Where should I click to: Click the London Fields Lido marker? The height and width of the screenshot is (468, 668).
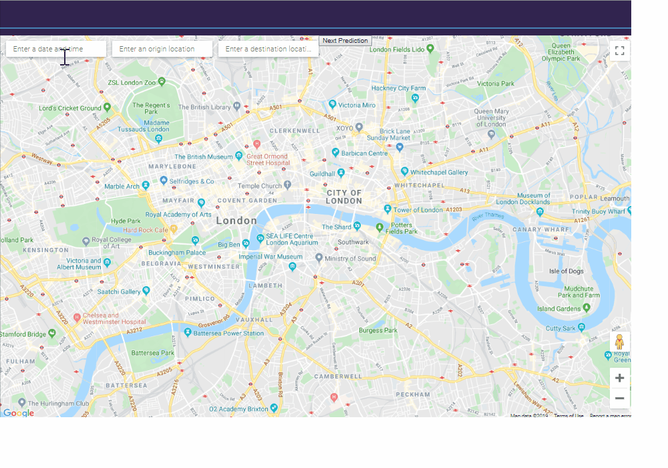tap(430, 48)
